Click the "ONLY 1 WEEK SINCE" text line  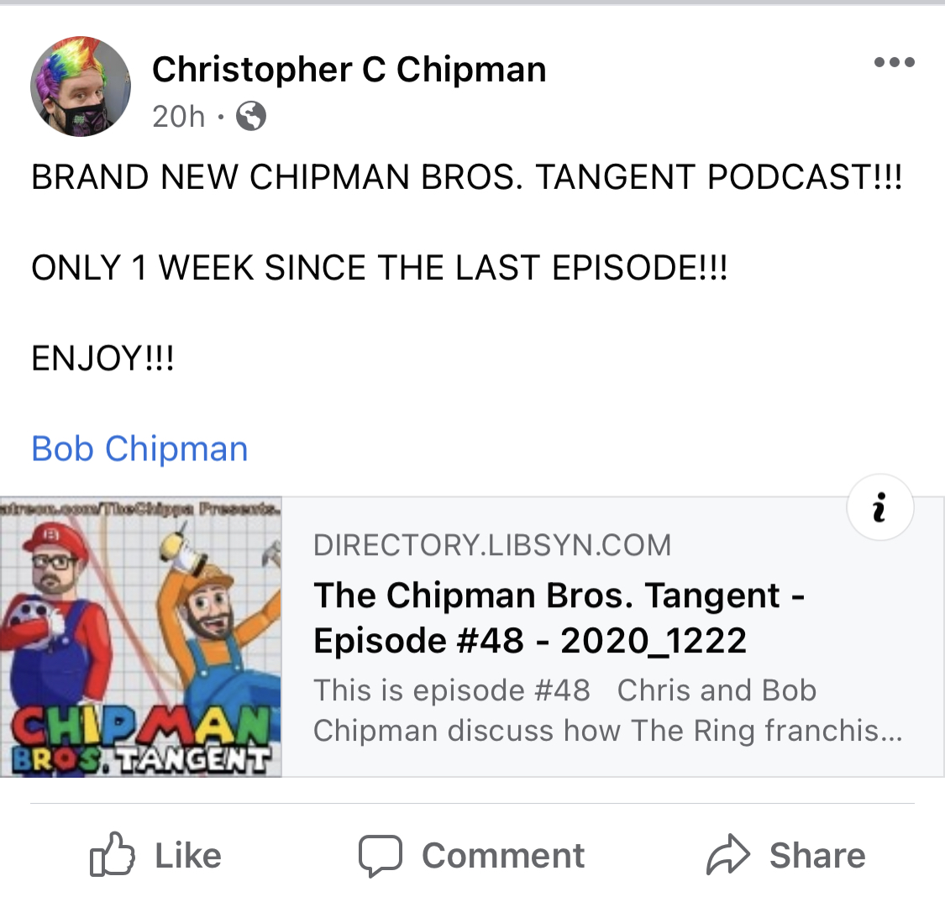pyautogui.click(x=379, y=267)
